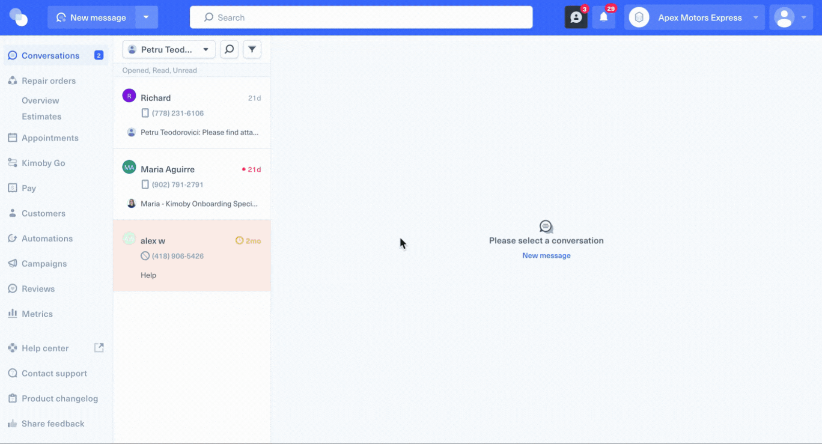Open the Automations section
Screen dimensions: 822x444
click(x=47, y=238)
